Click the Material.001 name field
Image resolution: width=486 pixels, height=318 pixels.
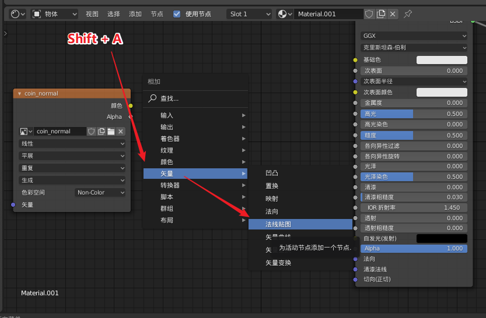click(328, 14)
